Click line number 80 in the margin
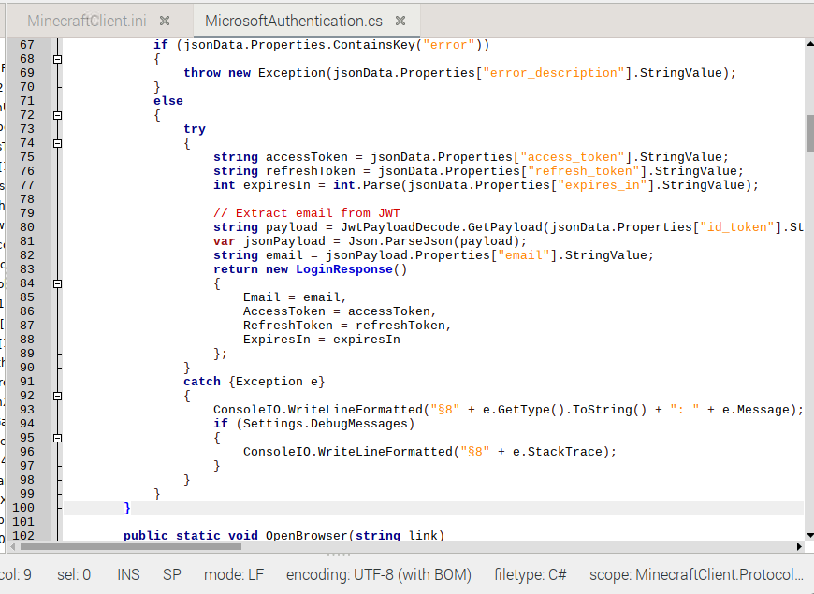This screenshot has height=594, width=814. coord(26,226)
